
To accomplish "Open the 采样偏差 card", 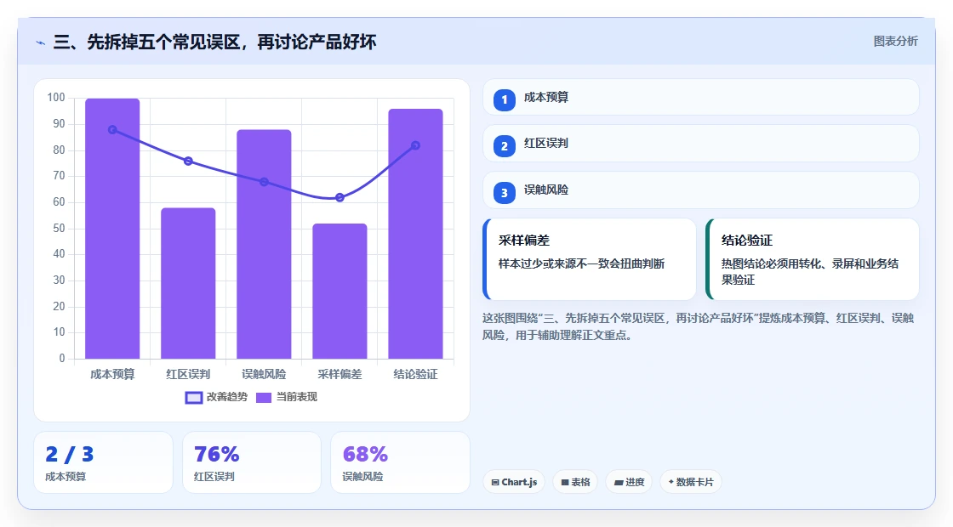I will click(x=590, y=259).
